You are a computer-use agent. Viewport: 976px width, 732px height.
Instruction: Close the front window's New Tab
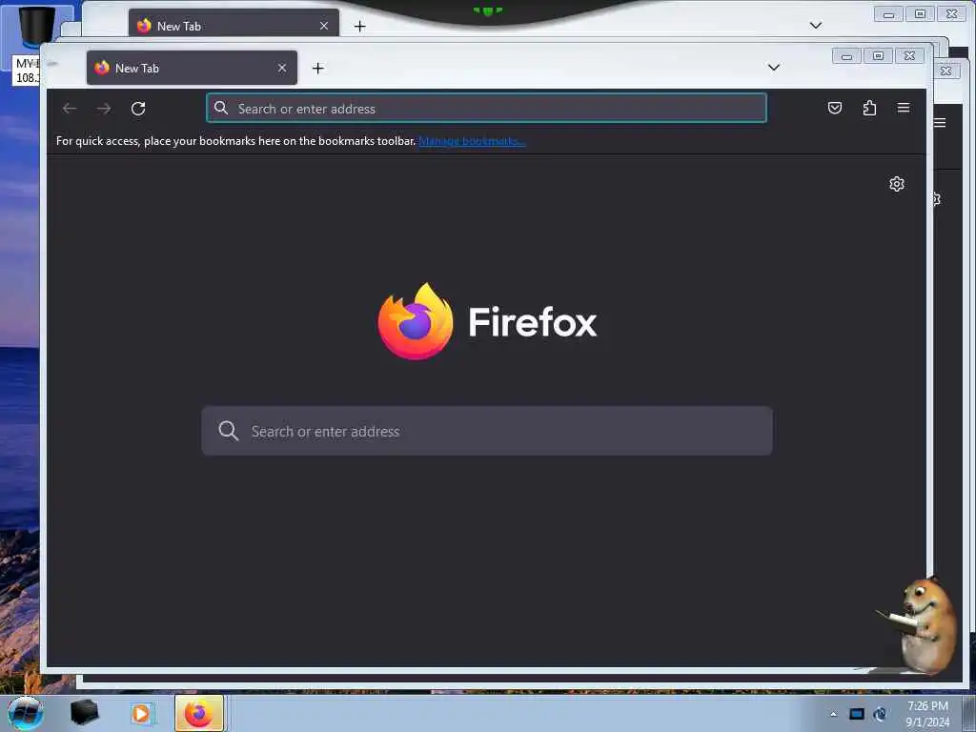coord(282,68)
